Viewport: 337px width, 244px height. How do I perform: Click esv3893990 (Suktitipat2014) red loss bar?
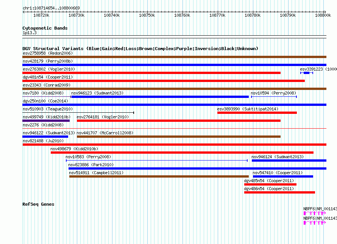tap(257, 113)
